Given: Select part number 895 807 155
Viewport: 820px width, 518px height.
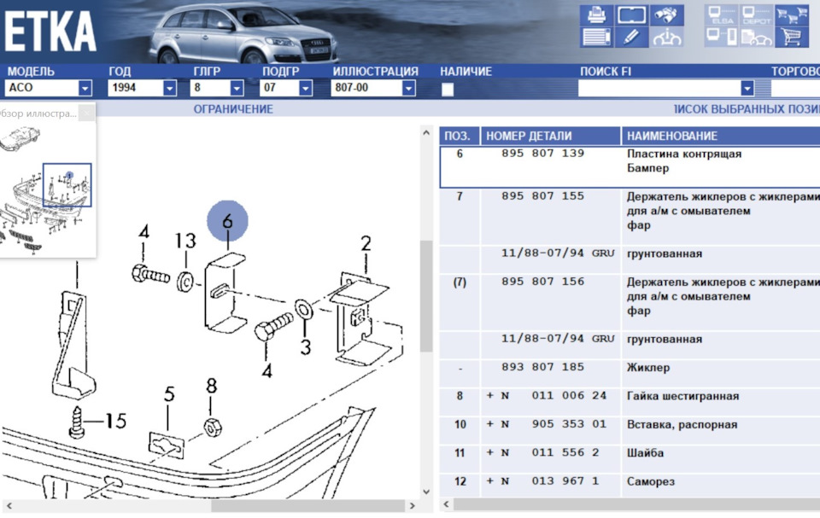Looking at the screenshot, I should point(542,196).
